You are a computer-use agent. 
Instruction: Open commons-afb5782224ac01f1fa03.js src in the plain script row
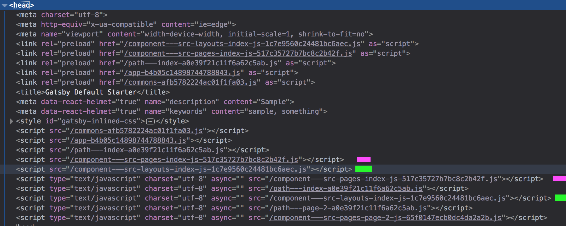136,131
